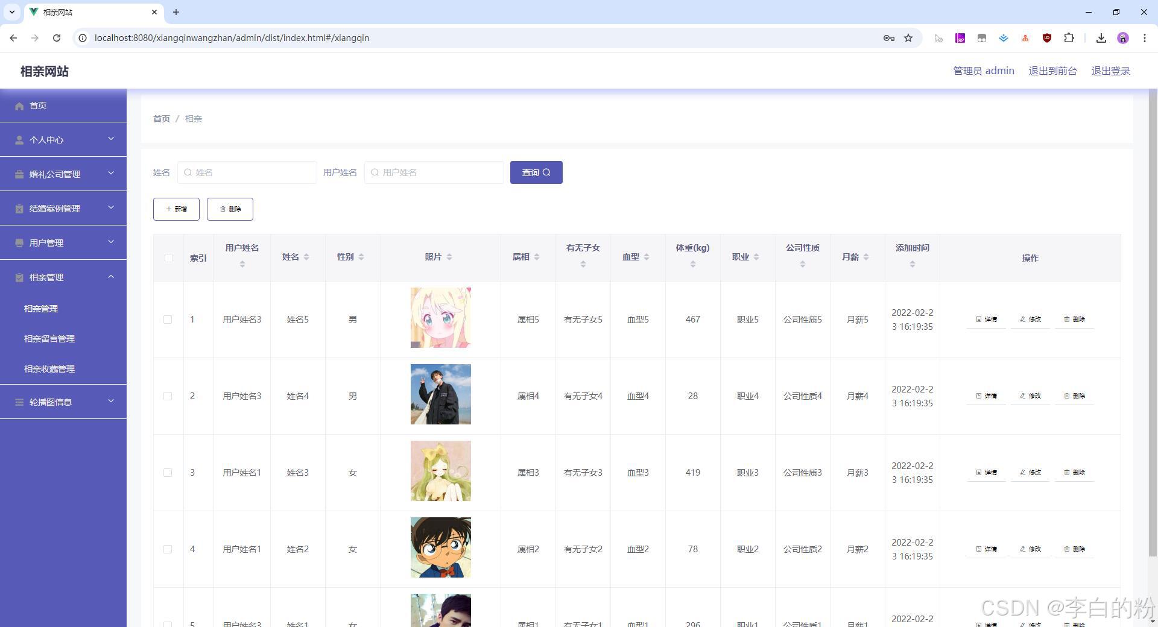The width and height of the screenshot is (1158, 627).
Task: Focus the 用户姓名 search input
Action: (x=434, y=172)
